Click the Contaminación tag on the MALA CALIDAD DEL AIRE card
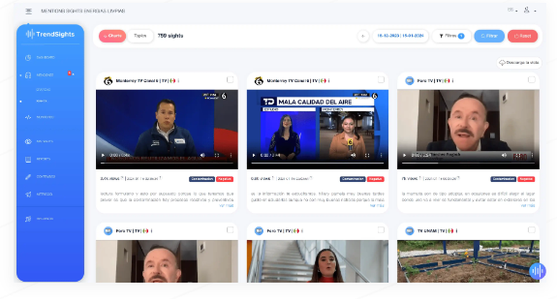 (x=353, y=179)
